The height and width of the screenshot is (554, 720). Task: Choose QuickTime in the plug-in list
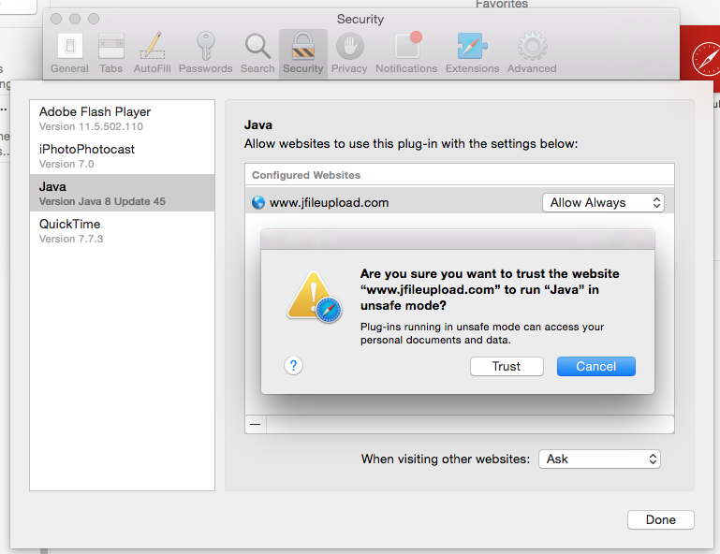click(x=122, y=230)
